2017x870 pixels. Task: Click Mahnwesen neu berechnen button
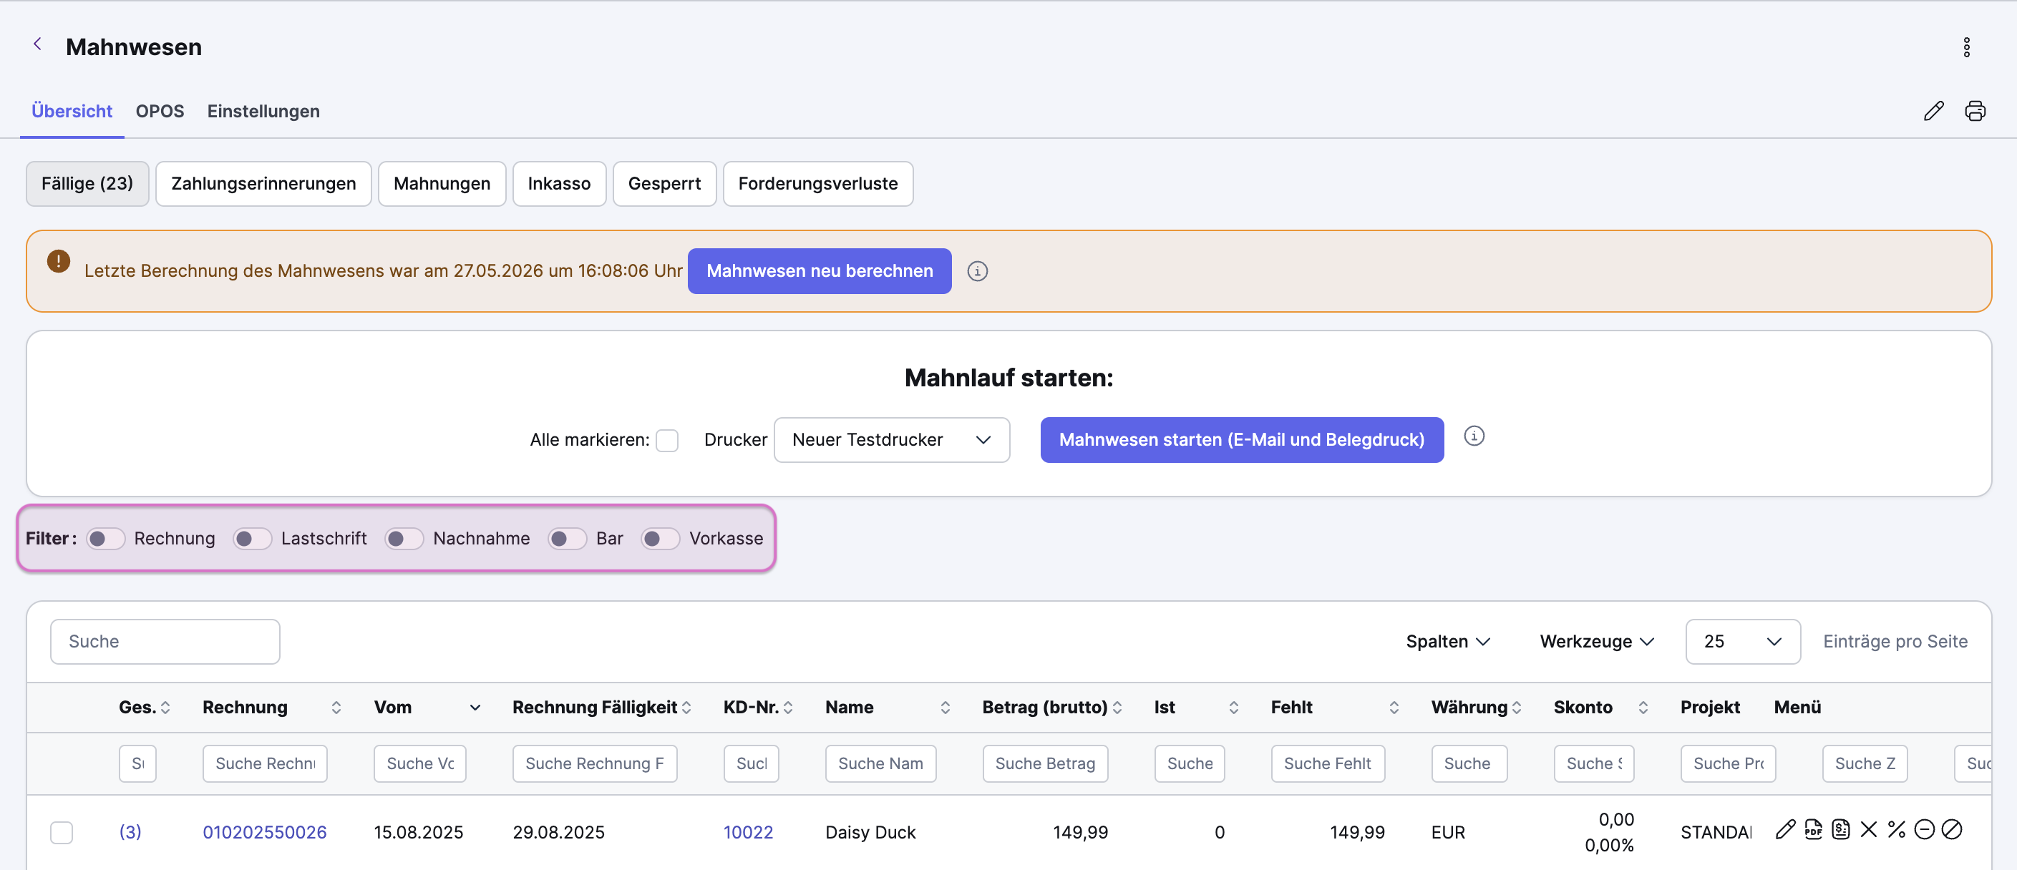pyautogui.click(x=819, y=270)
